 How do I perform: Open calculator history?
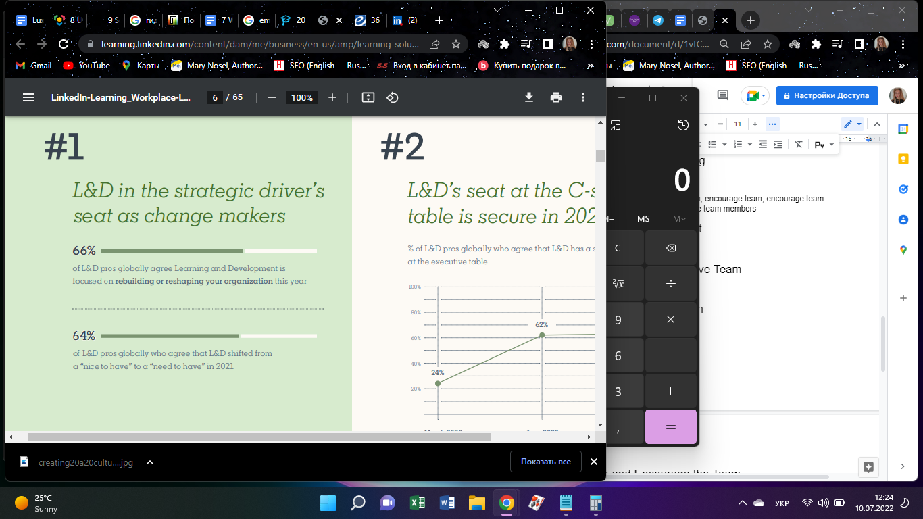683,125
